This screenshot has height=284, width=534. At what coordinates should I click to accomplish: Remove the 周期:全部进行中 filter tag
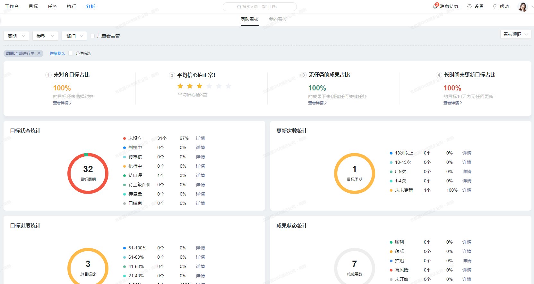(x=39, y=54)
